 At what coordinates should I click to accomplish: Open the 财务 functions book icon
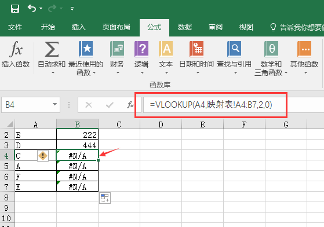click(x=117, y=49)
